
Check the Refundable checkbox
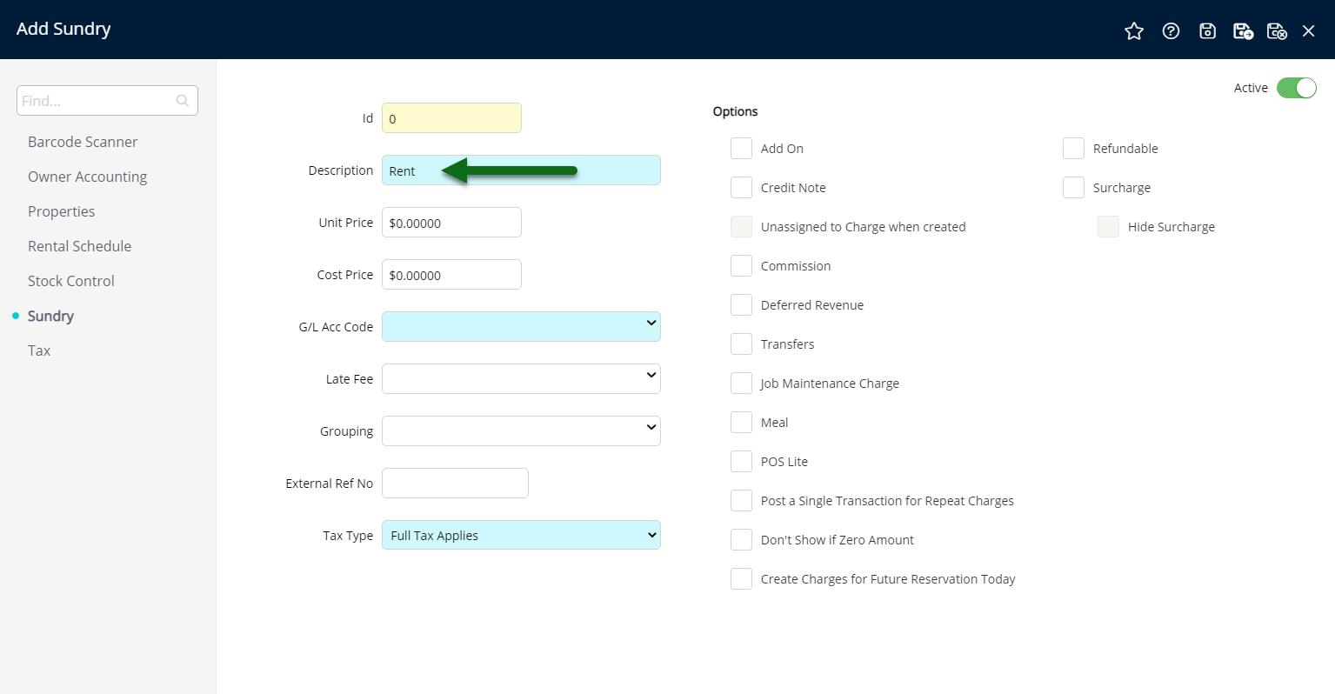point(1073,149)
